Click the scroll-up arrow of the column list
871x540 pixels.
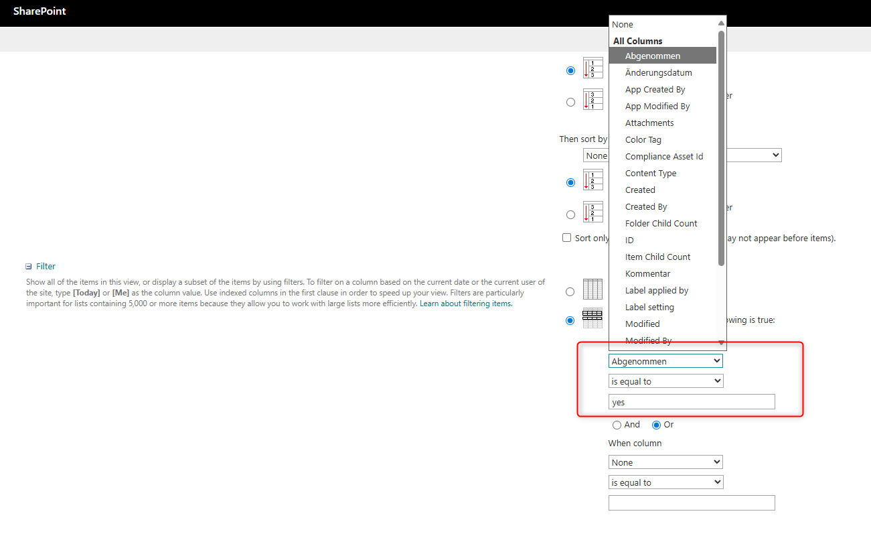[721, 23]
